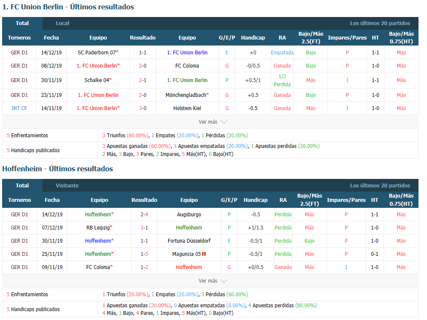Open the INT CF tournament link
427x320 pixels.
19,108
